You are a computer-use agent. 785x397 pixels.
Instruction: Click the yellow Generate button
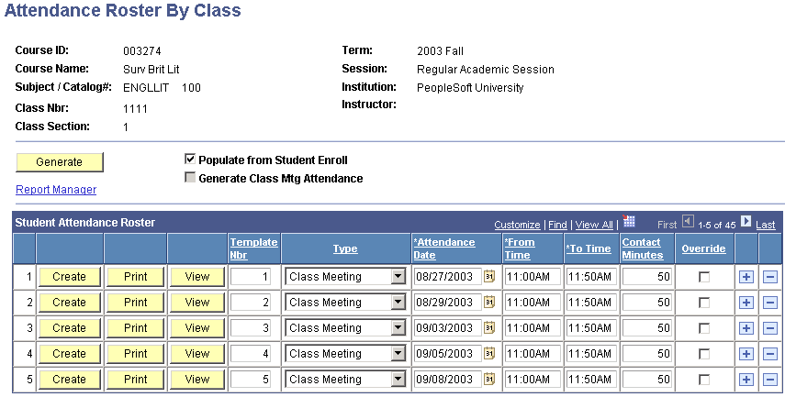click(x=60, y=162)
